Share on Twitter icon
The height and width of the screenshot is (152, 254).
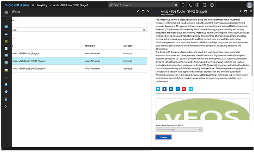click(x=158, y=89)
